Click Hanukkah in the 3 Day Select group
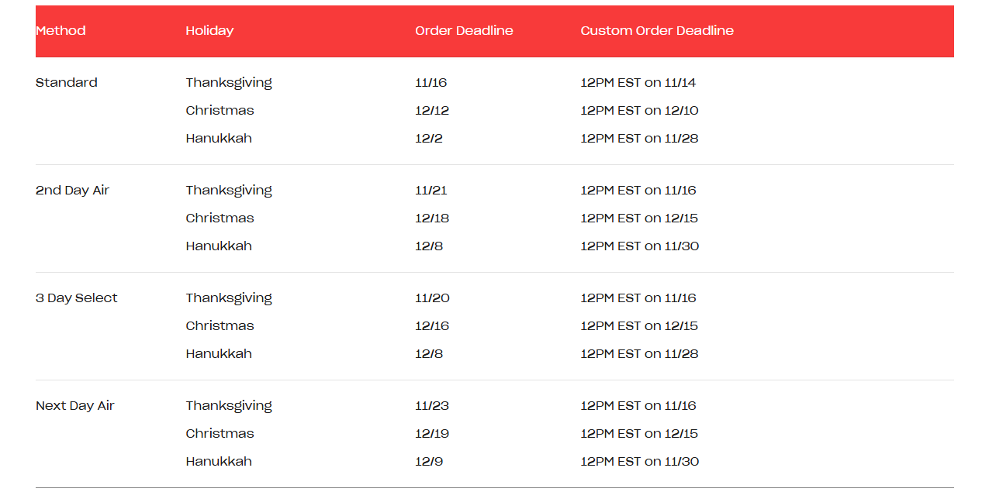Viewport: 989px width, 492px height. [219, 354]
